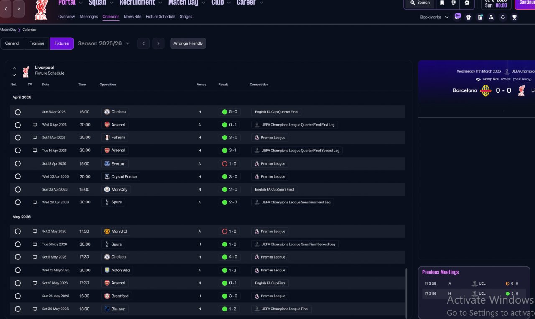Open the Fixture Schedule sub-tab
Screen dimensions: 535x319
(x=160, y=17)
